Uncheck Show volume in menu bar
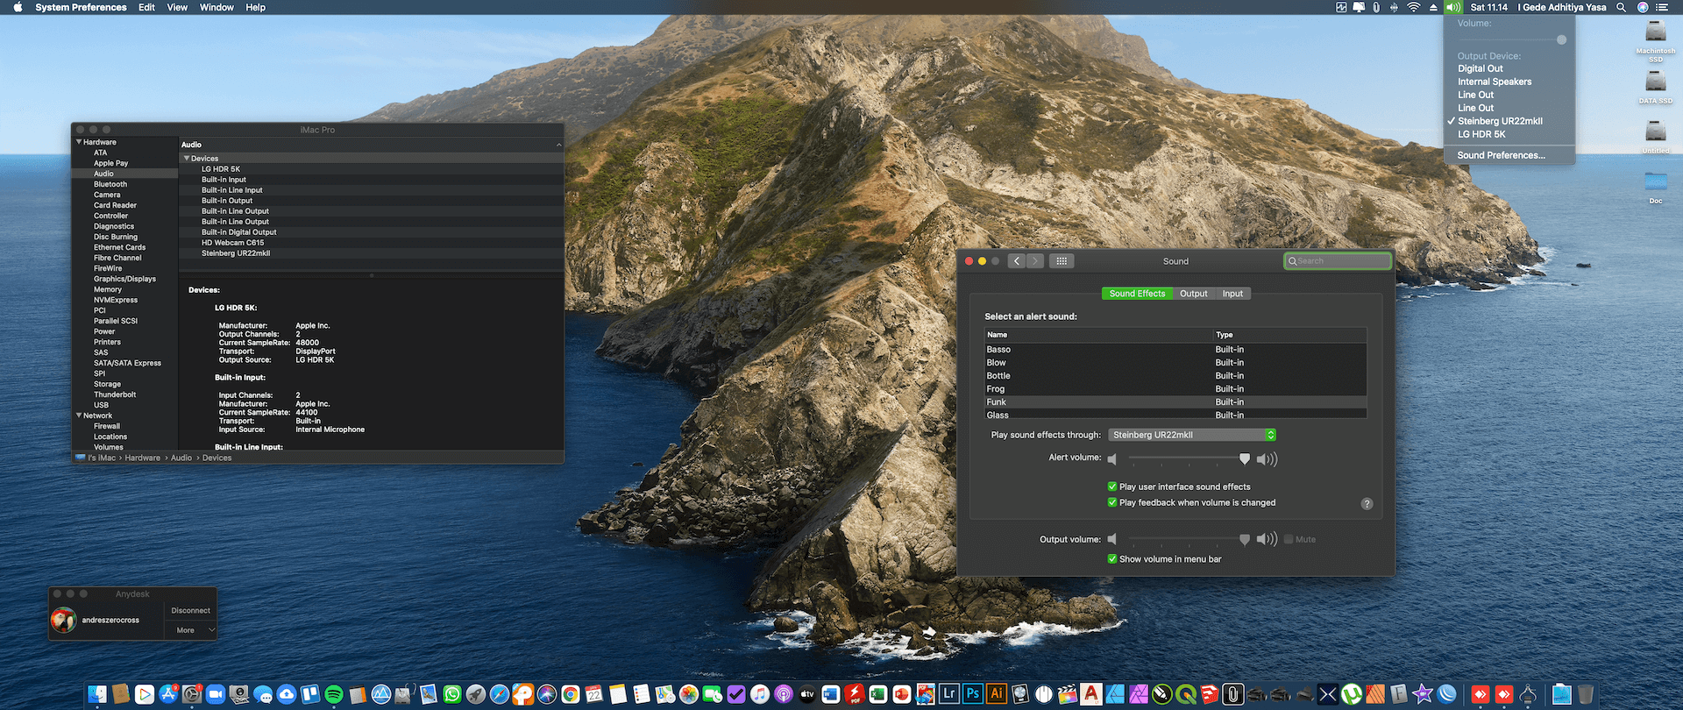1683x710 pixels. (x=1112, y=558)
